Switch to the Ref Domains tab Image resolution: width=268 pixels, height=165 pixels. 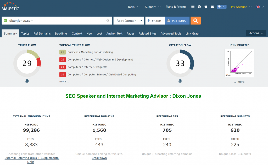pyautogui.click(x=42, y=34)
